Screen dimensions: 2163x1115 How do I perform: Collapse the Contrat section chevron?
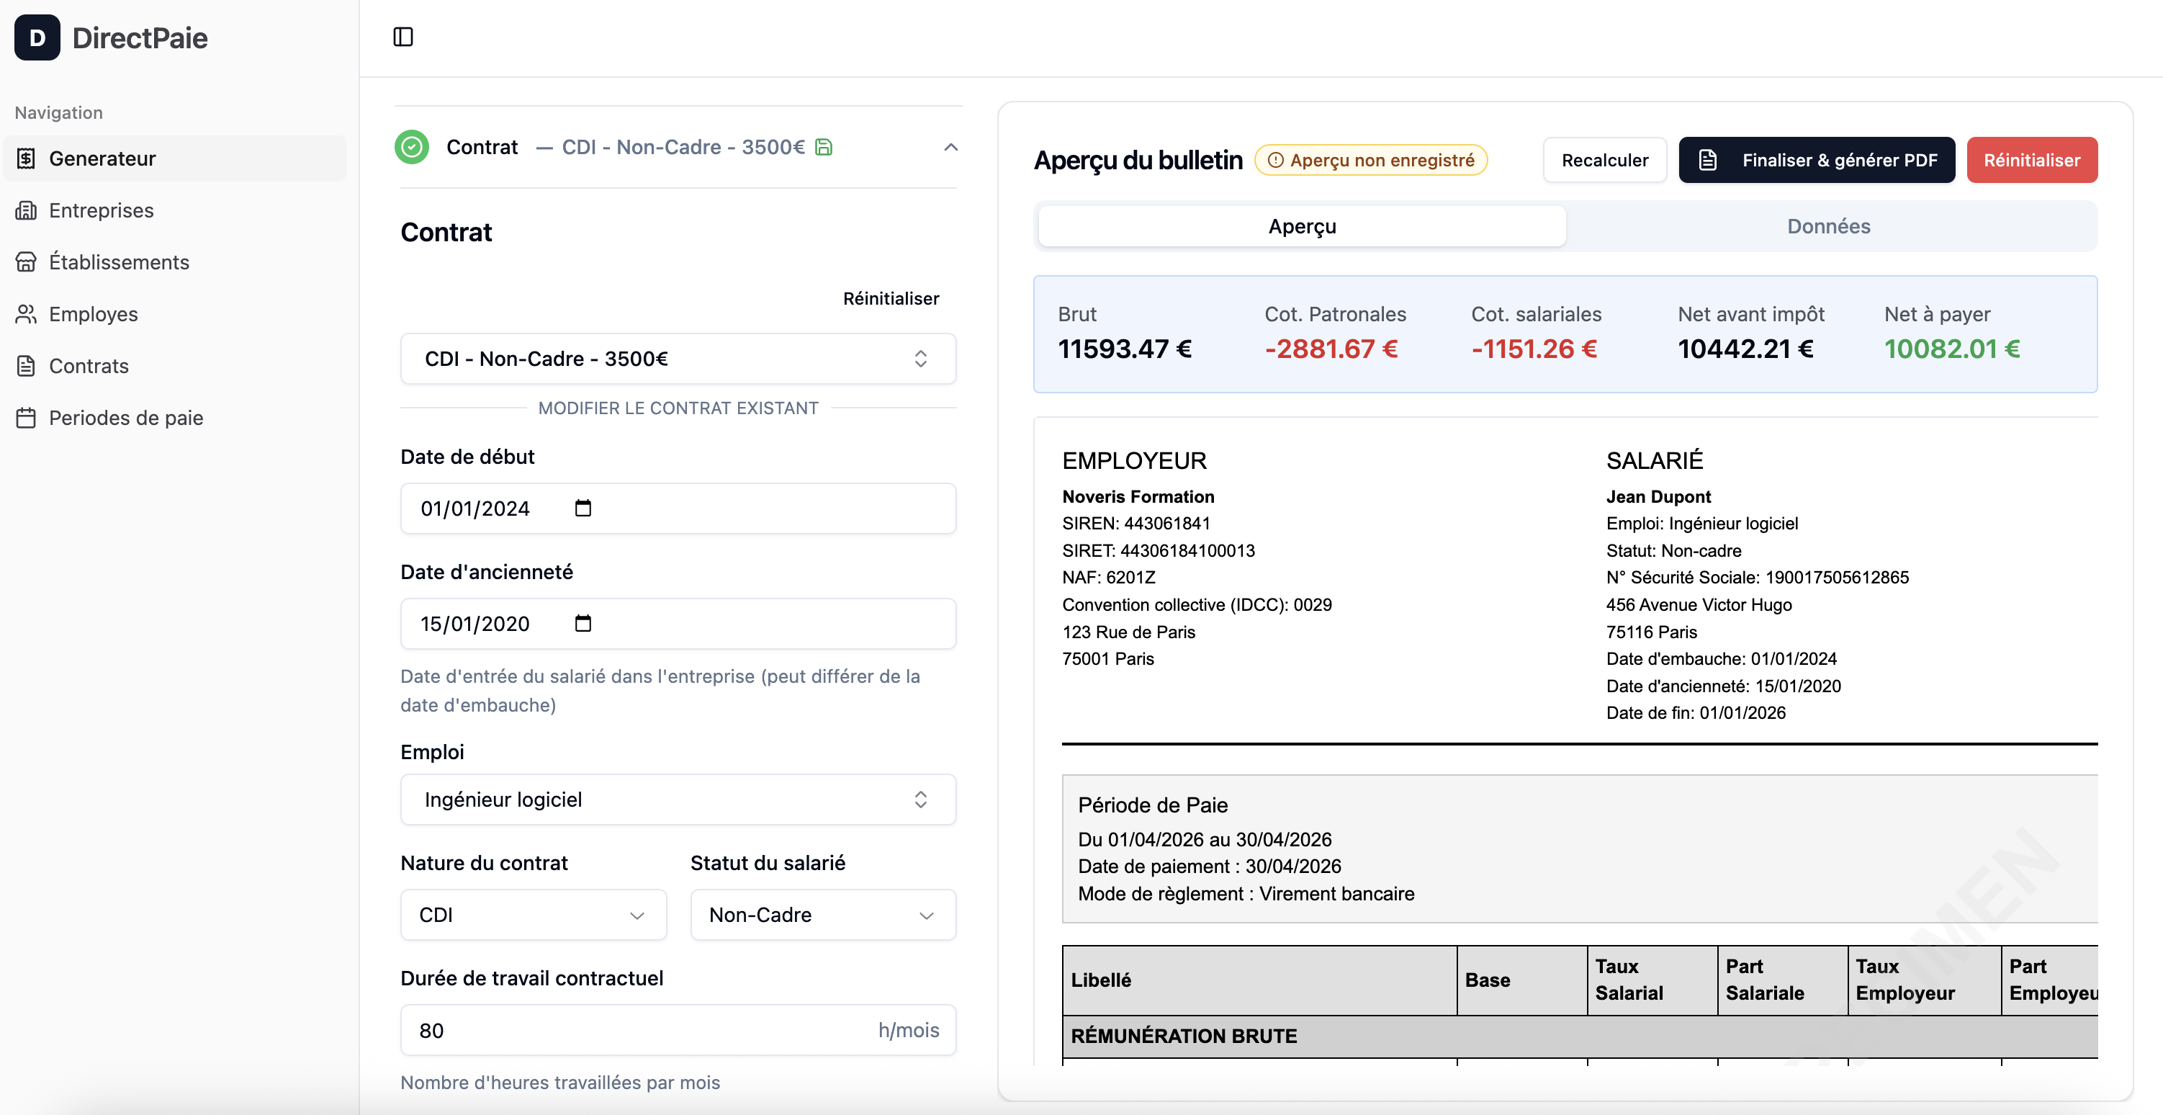pyautogui.click(x=950, y=147)
